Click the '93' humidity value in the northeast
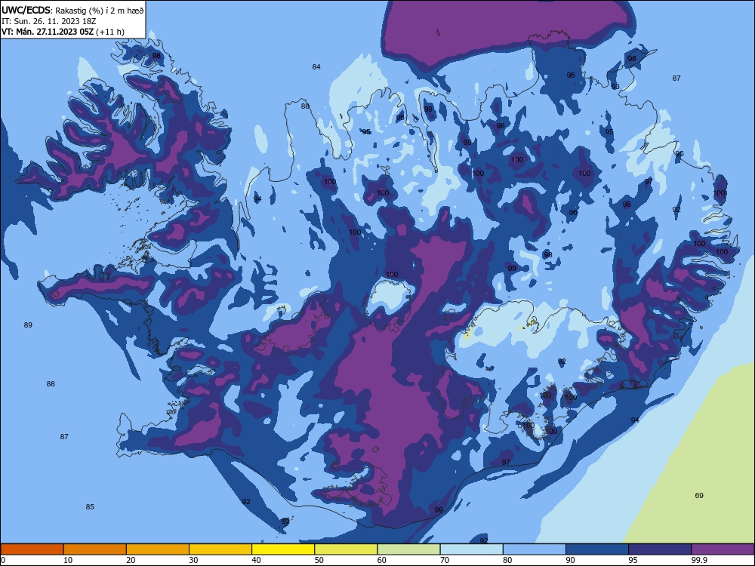The width and height of the screenshot is (755, 566). pyautogui.click(x=615, y=87)
